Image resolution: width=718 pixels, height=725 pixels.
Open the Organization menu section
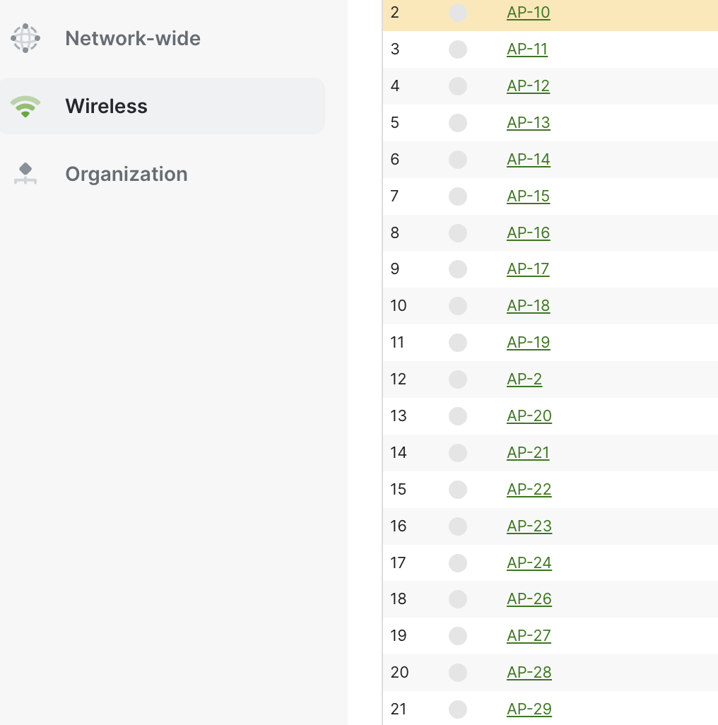(x=126, y=174)
